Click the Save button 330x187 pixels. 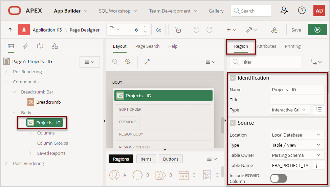click(x=296, y=30)
